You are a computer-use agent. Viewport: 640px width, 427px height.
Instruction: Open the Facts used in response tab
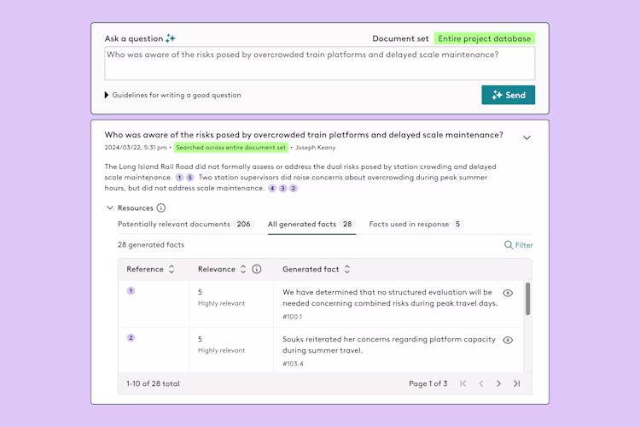tap(416, 224)
